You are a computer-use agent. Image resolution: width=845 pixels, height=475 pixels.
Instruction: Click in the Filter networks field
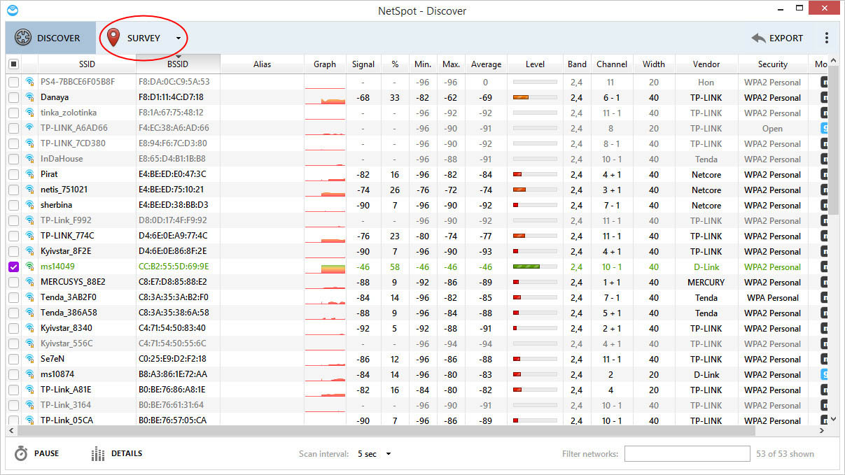[687, 454]
